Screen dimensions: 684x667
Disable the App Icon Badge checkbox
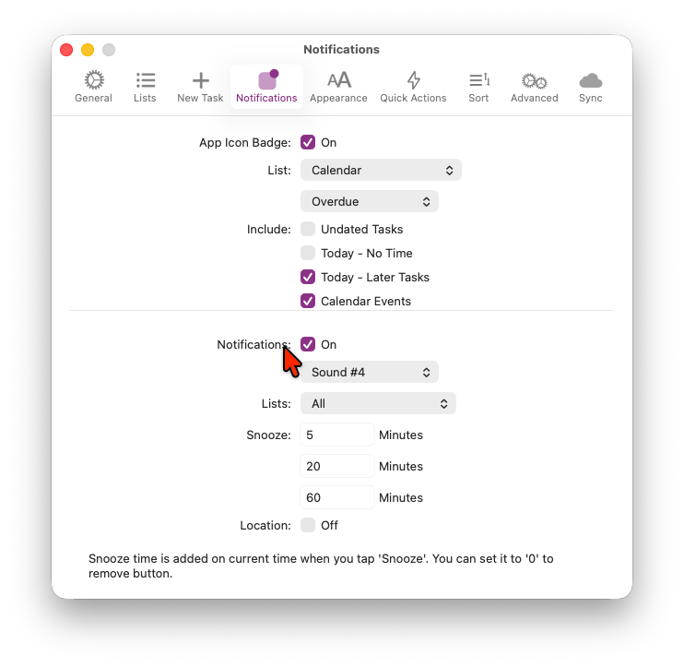click(308, 142)
